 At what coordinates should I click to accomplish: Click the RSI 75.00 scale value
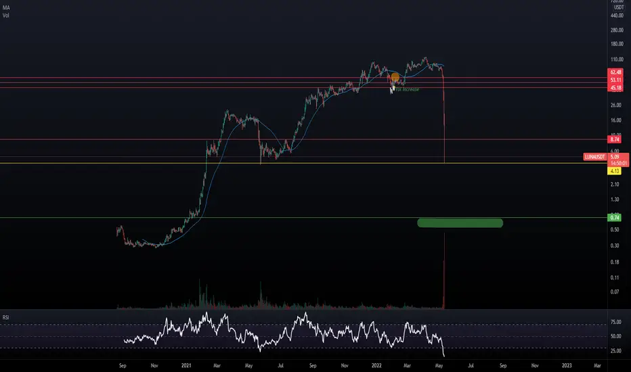[615, 322]
